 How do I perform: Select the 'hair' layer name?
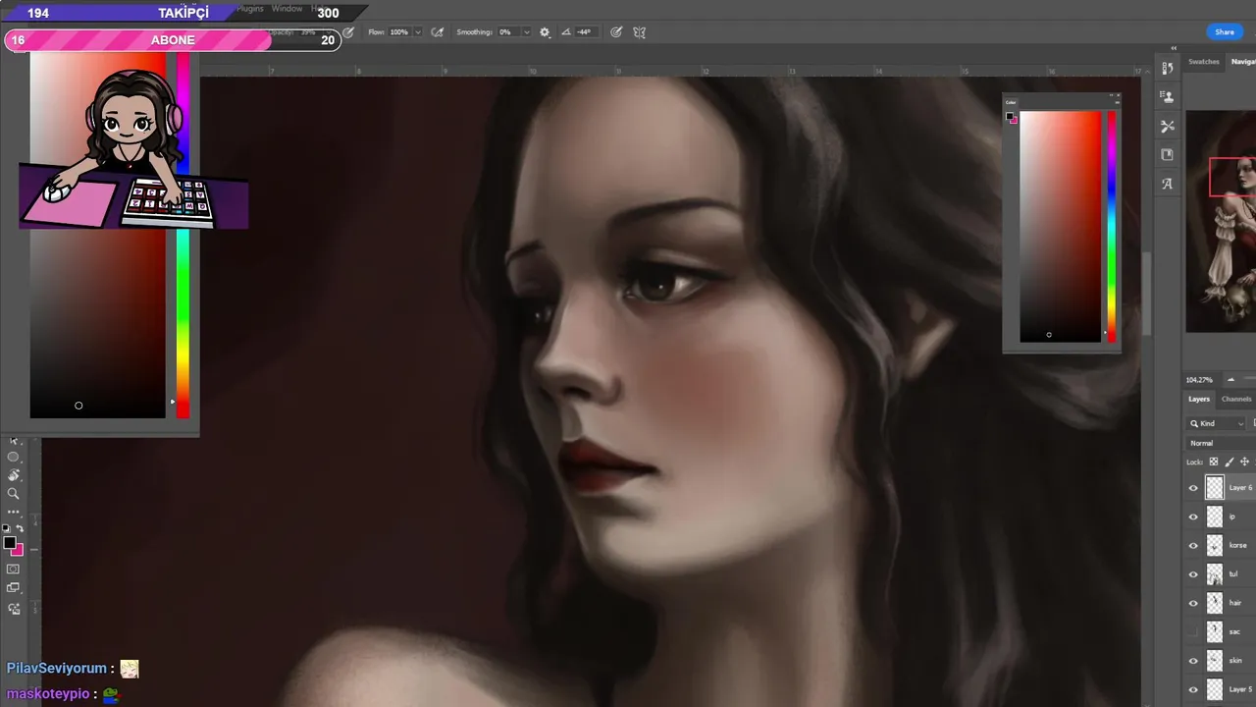point(1235,603)
